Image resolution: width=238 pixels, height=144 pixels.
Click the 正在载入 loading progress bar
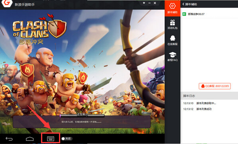click(x=82, y=116)
